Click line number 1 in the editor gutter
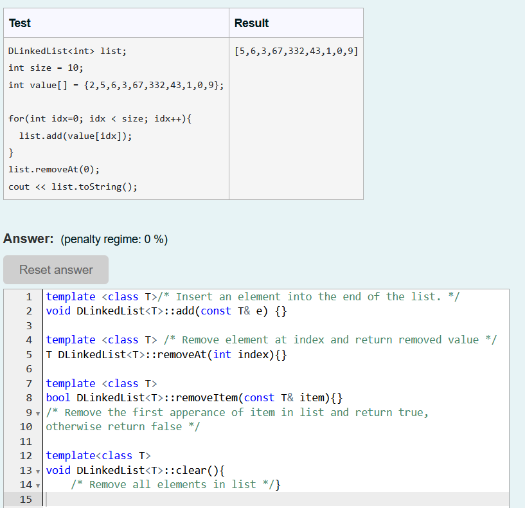 [x=28, y=296]
